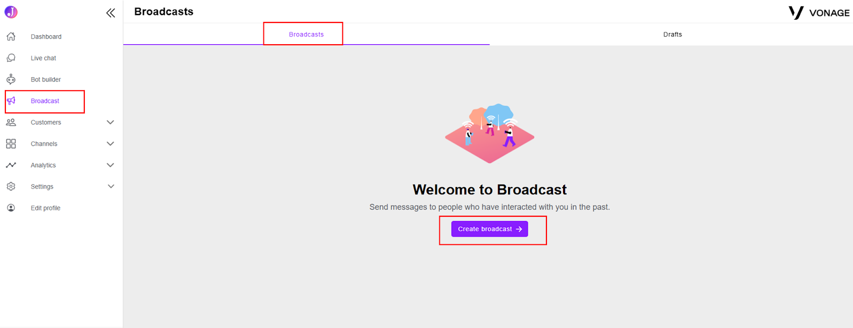Click the Broadcast megaphone icon
Viewport: 853px width, 328px height.
click(x=11, y=101)
